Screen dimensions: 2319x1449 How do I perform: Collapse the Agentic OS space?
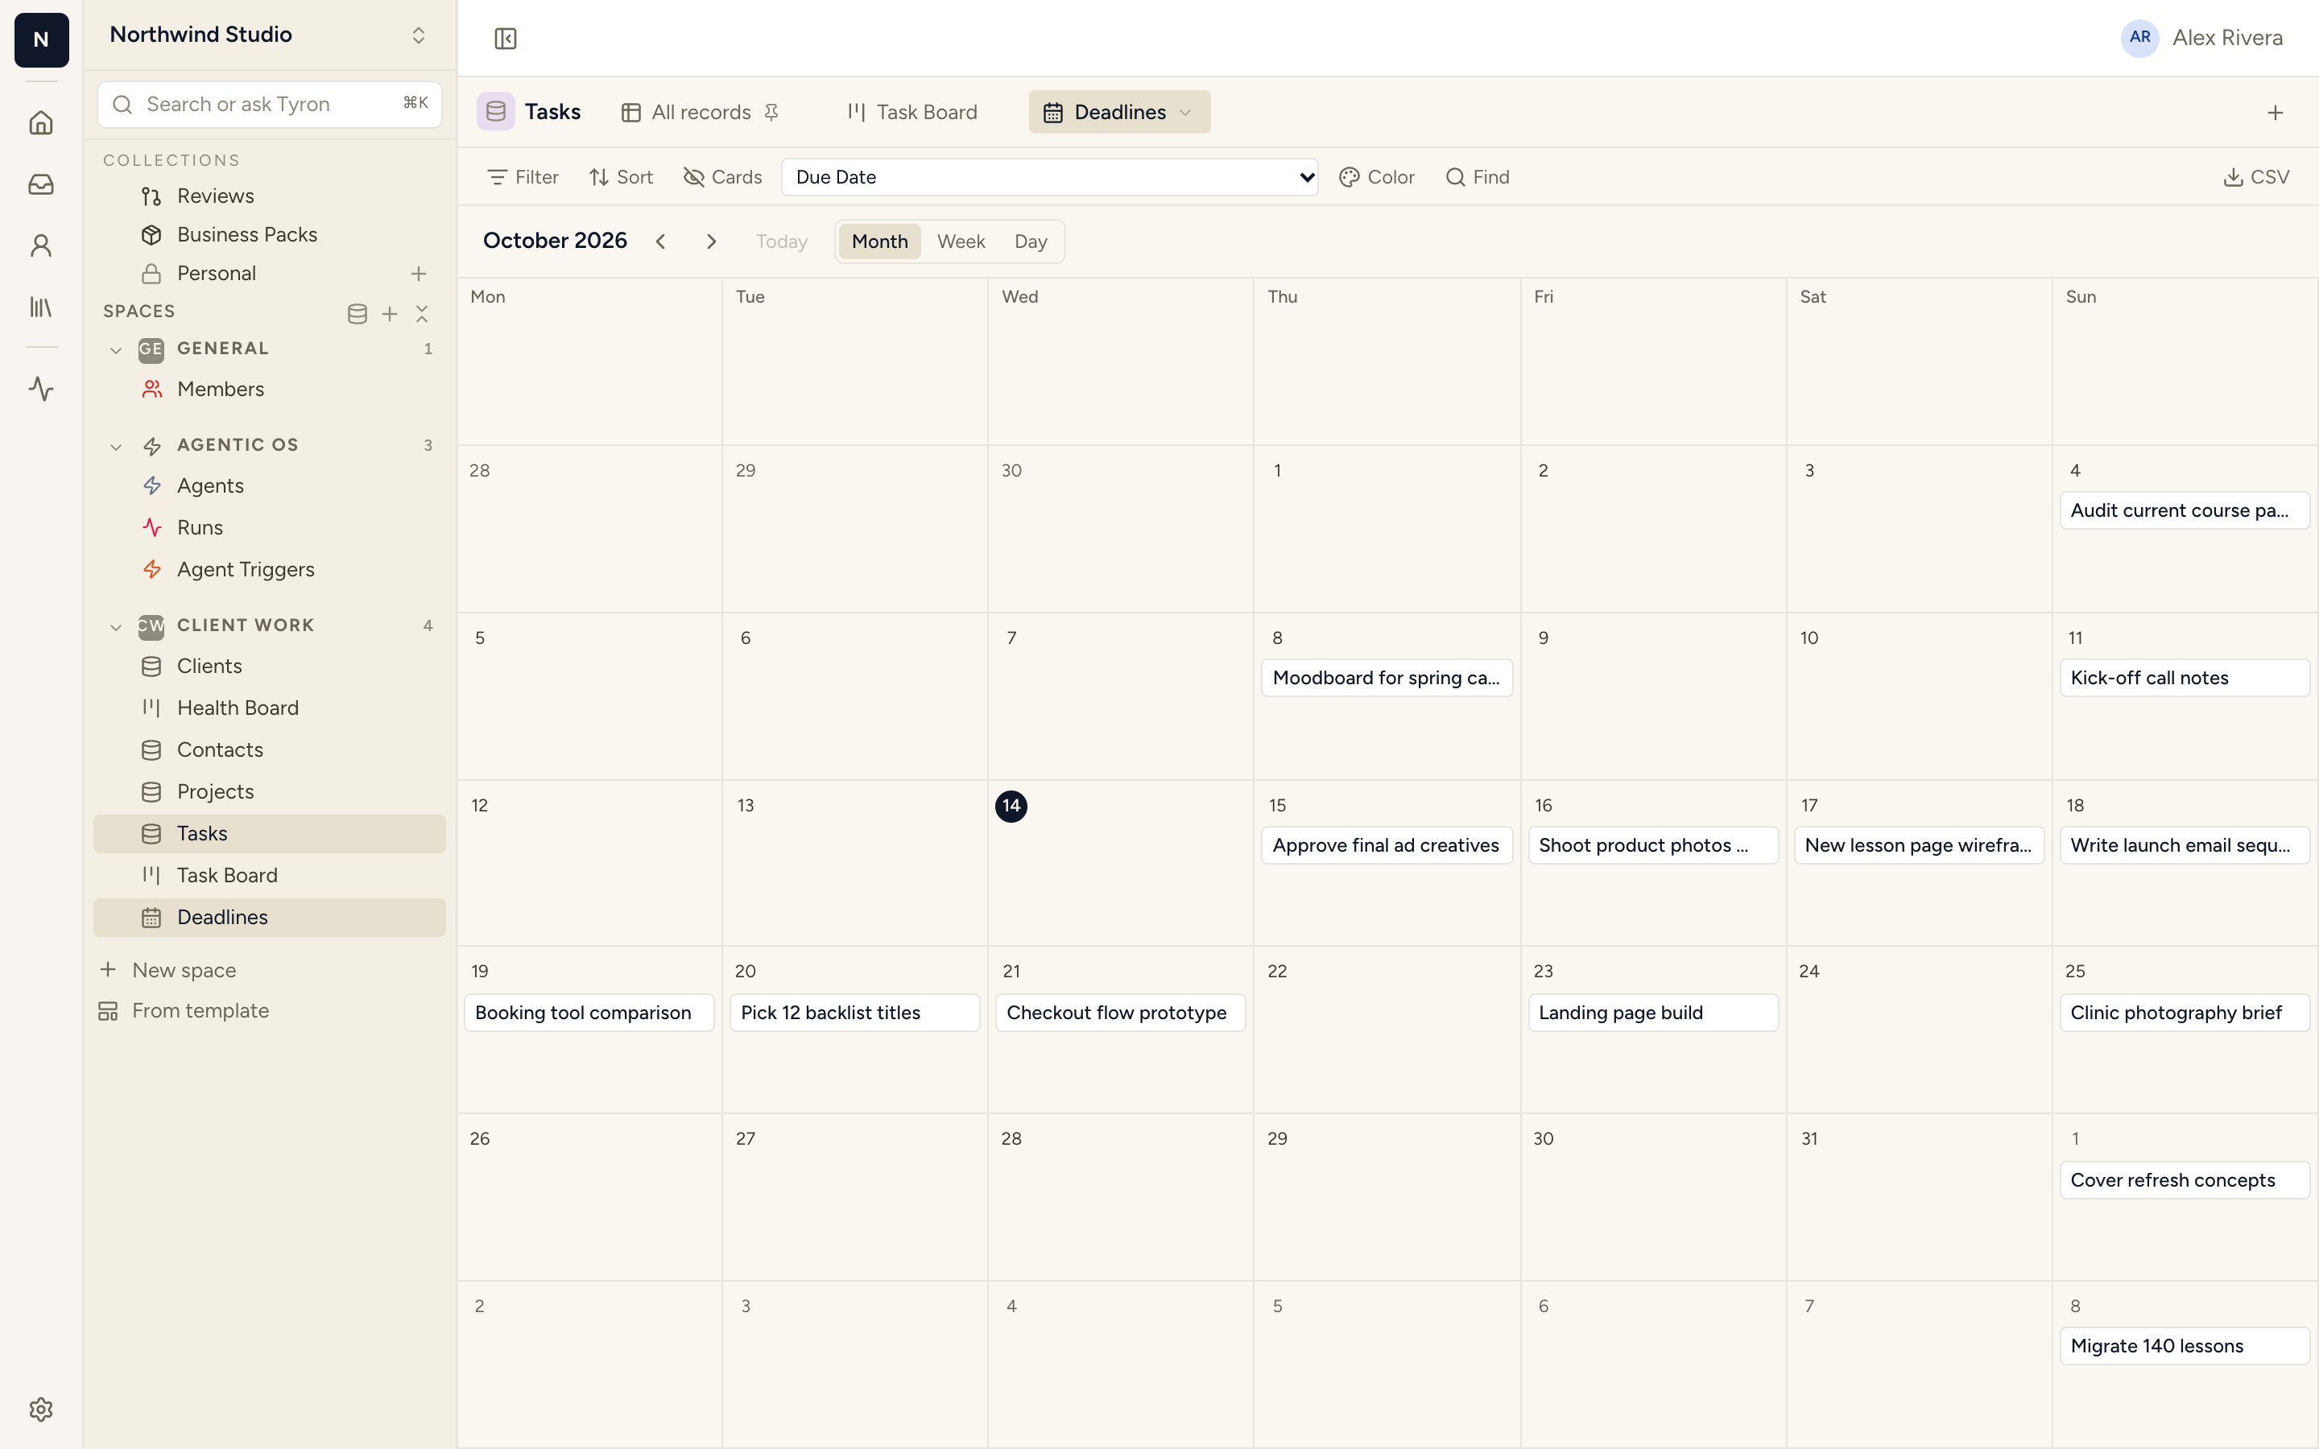[116, 447]
